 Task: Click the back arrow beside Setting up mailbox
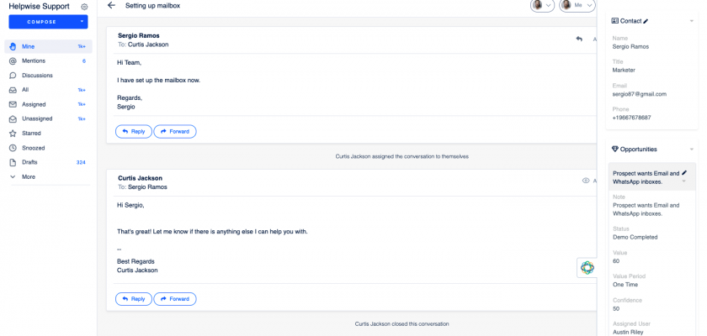(x=112, y=5)
